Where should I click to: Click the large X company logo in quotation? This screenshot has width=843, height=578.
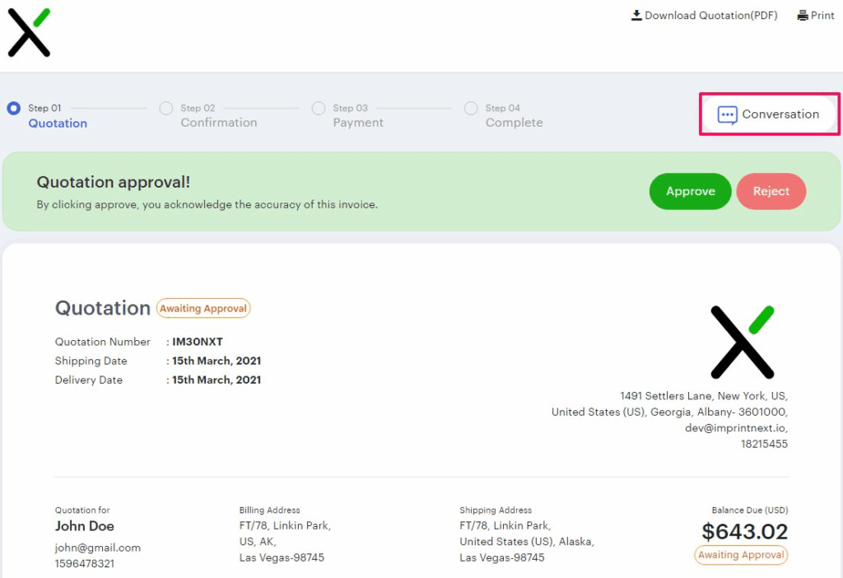[x=742, y=342]
